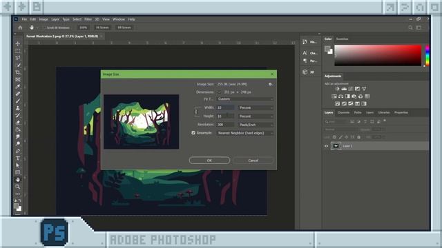Select the Spot Healing Brush tool
The width and height of the screenshot is (442, 248).
(x=18, y=94)
